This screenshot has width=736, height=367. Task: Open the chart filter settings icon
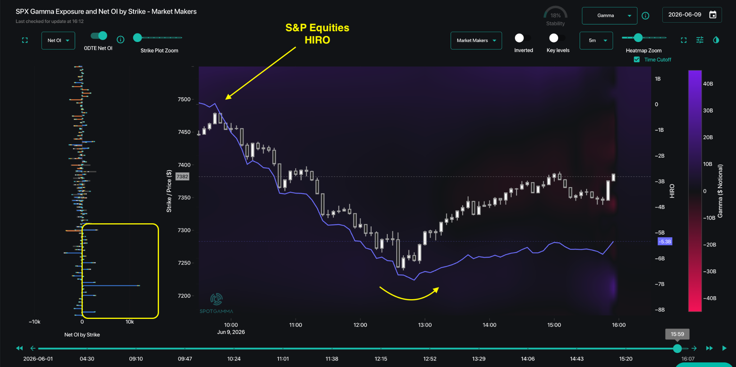tap(700, 40)
